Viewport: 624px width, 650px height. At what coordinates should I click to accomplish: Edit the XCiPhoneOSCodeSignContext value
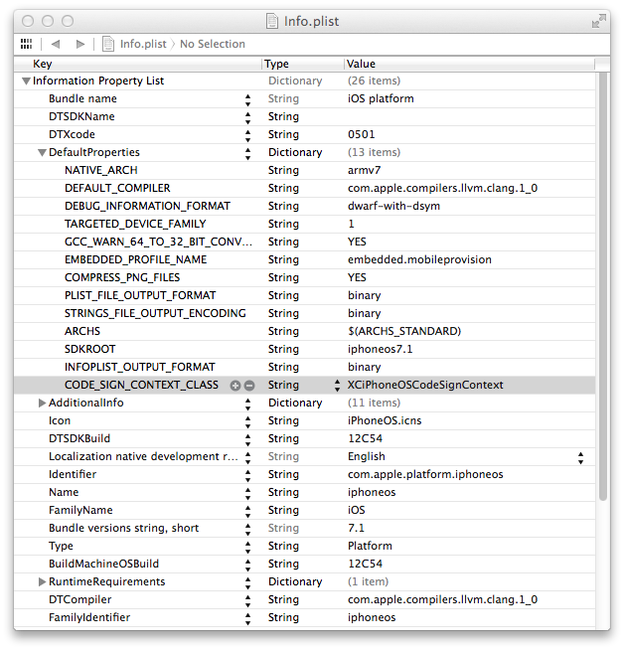click(x=425, y=385)
